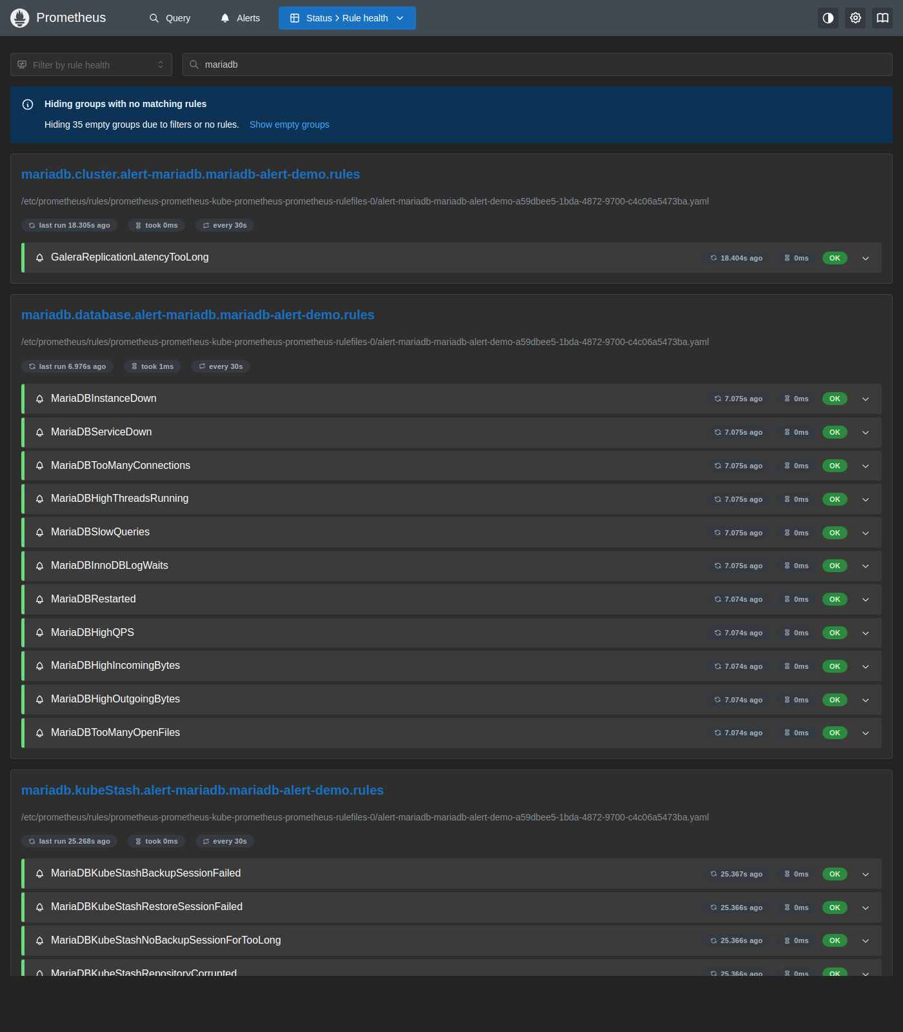Click the bell icon beside MariaDBSlowQueries
Viewport: 903px width, 1032px height.
point(39,533)
